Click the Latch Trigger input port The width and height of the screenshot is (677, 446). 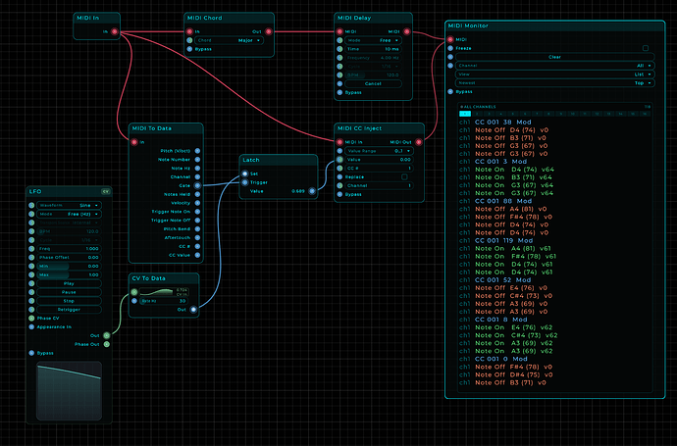coord(245,182)
